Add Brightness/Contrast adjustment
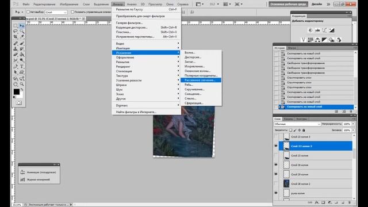Viewport: 368px width, 207px height. pyautogui.click(x=310, y=30)
